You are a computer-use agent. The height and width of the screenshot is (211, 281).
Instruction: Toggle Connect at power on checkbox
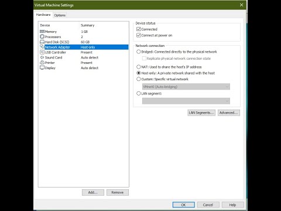pyautogui.click(x=139, y=35)
